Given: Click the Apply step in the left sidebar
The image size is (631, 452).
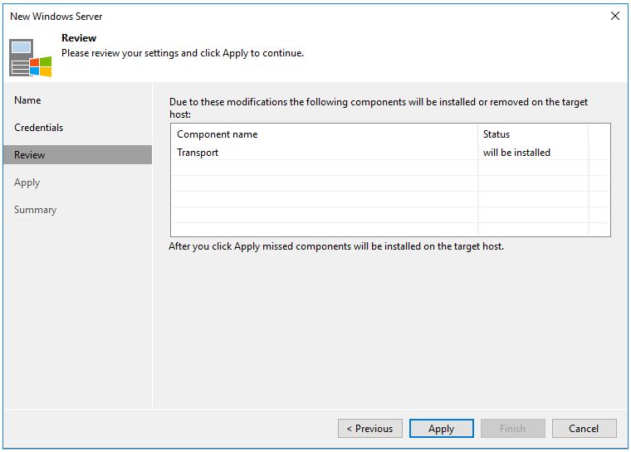Looking at the screenshot, I should (x=27, y=182).
